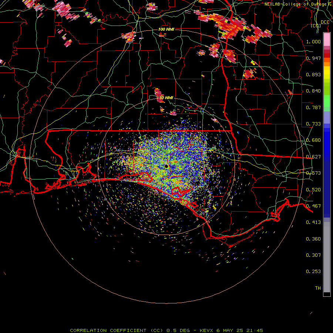
Task: Click the 50 NMI range ring label
Action: (166, 98)
